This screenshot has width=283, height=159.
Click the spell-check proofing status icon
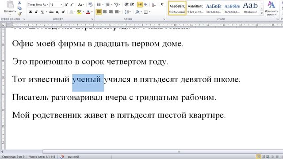[x=62, y=157]
